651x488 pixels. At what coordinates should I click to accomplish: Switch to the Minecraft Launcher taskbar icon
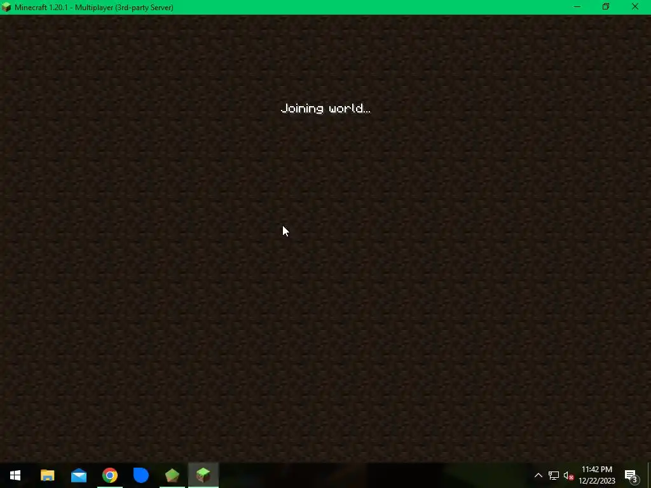(172, 475)
